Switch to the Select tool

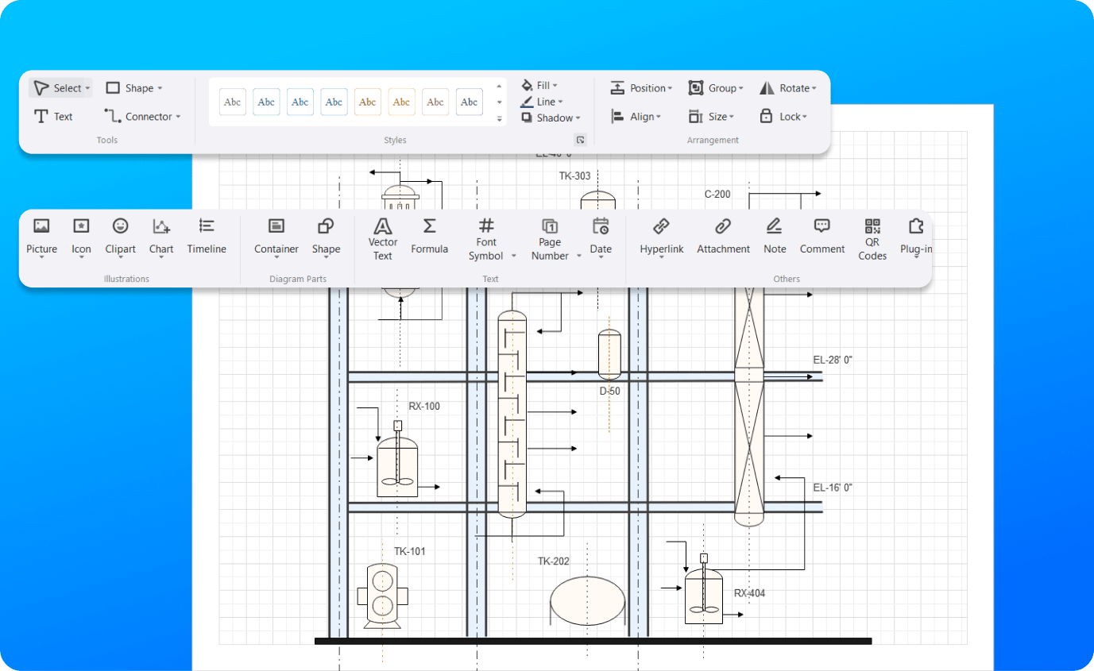(x=60, y=87)
